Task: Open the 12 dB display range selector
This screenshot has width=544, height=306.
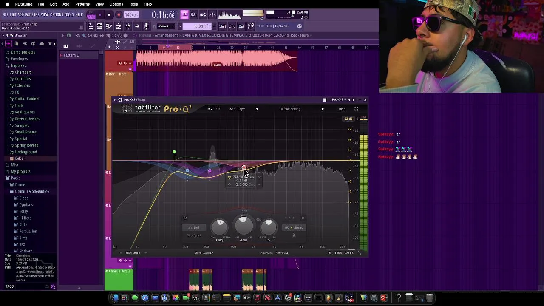Action: click(348, 119)
